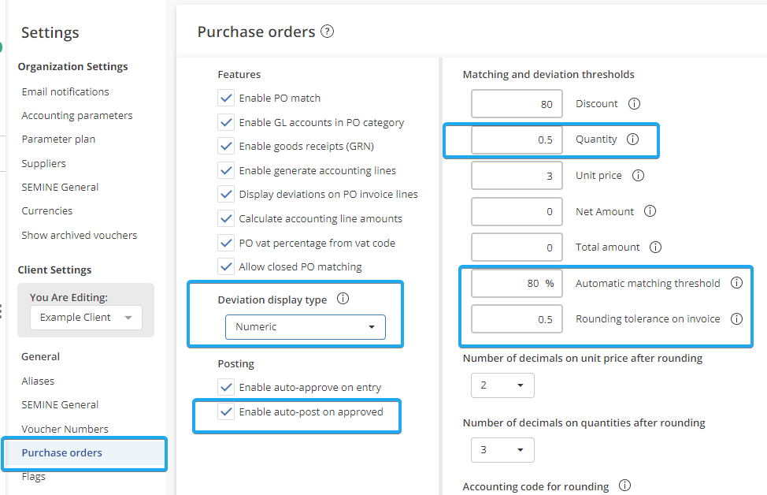767x495 pixels.
Task: Click the info icon beside Quantity
Action: (x=632, y=140)
